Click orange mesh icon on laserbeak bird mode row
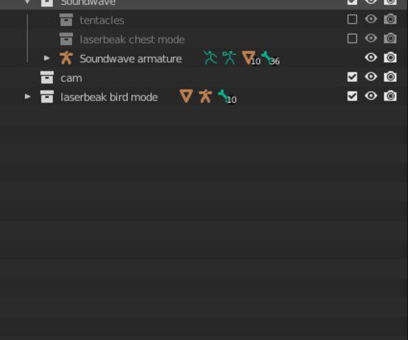This screenshot has height=340, width=408. coord(186,97)
